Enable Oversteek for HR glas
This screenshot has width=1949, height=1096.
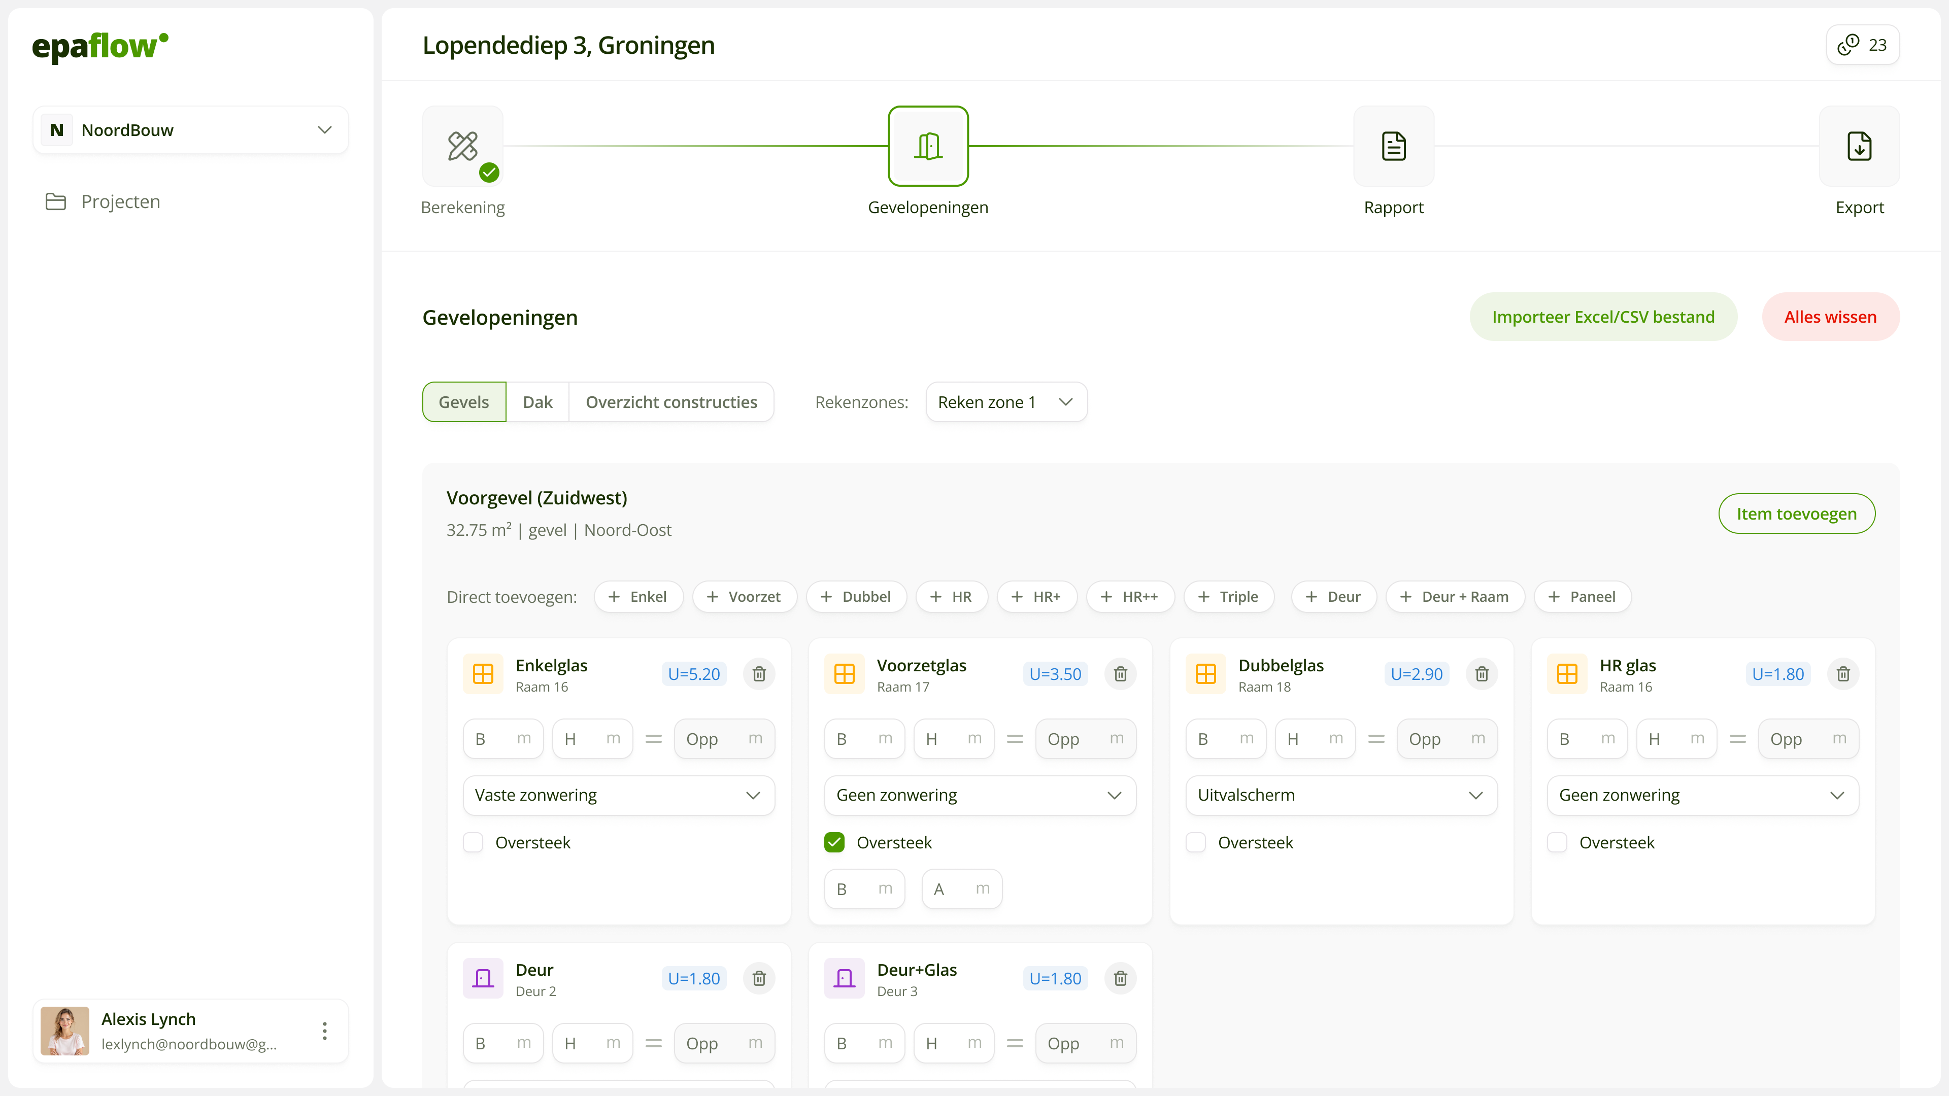[x=1557, y=842]
